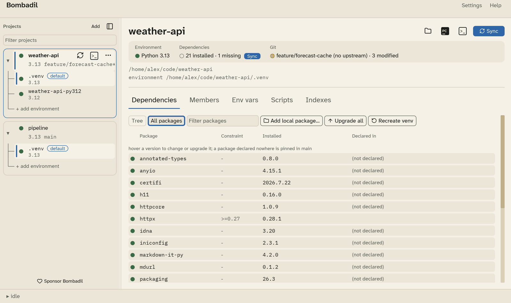The width and height of the screenshot is (511, 303).
Task: Open project in PyCharm icon
Action: (x=445, y=31)
